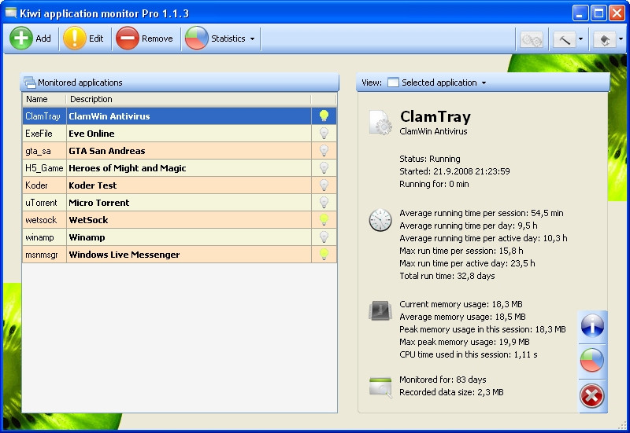Grab the window resize grip corner
This screenshot has width=630, height=433.
click(622, 425)
